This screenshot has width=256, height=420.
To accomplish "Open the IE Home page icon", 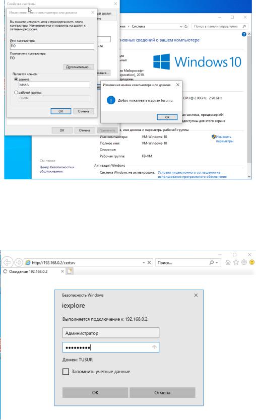I will (228, 262).
